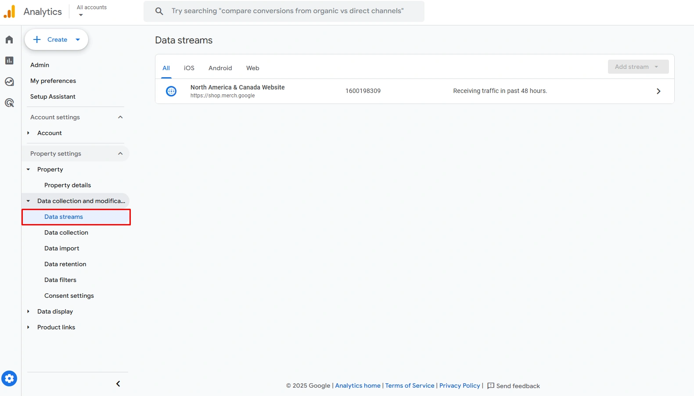Click Send feedback text
694x396 pixels.
click(518, 386)
